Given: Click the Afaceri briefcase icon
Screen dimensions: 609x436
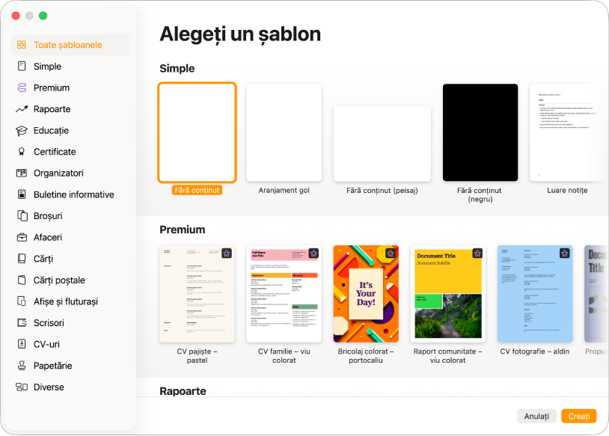Looking at the screenshot, I should [22, 237].
